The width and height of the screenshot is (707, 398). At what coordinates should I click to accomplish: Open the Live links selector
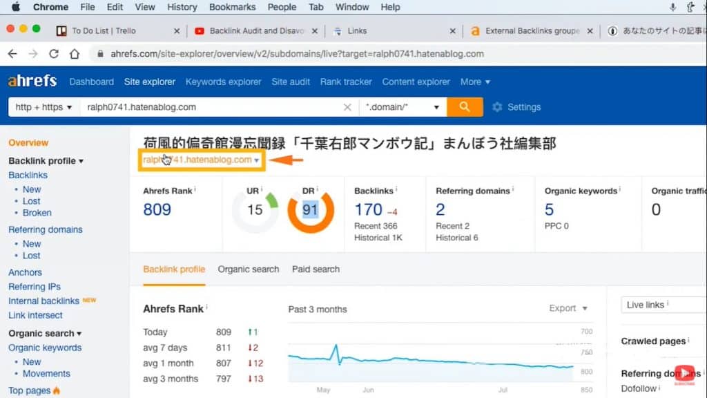point(664,305)
